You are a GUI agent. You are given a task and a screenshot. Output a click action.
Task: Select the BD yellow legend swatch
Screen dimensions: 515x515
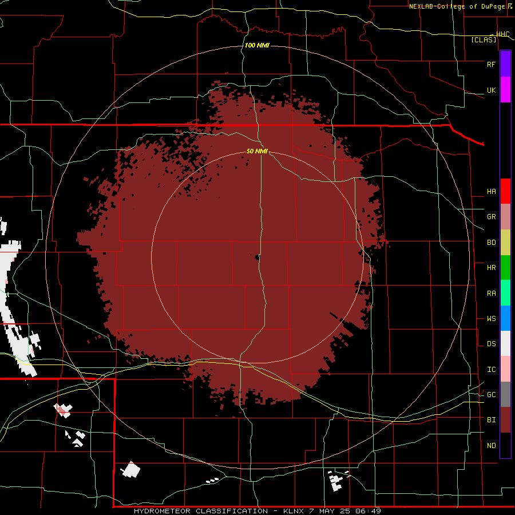coord(505,243)
